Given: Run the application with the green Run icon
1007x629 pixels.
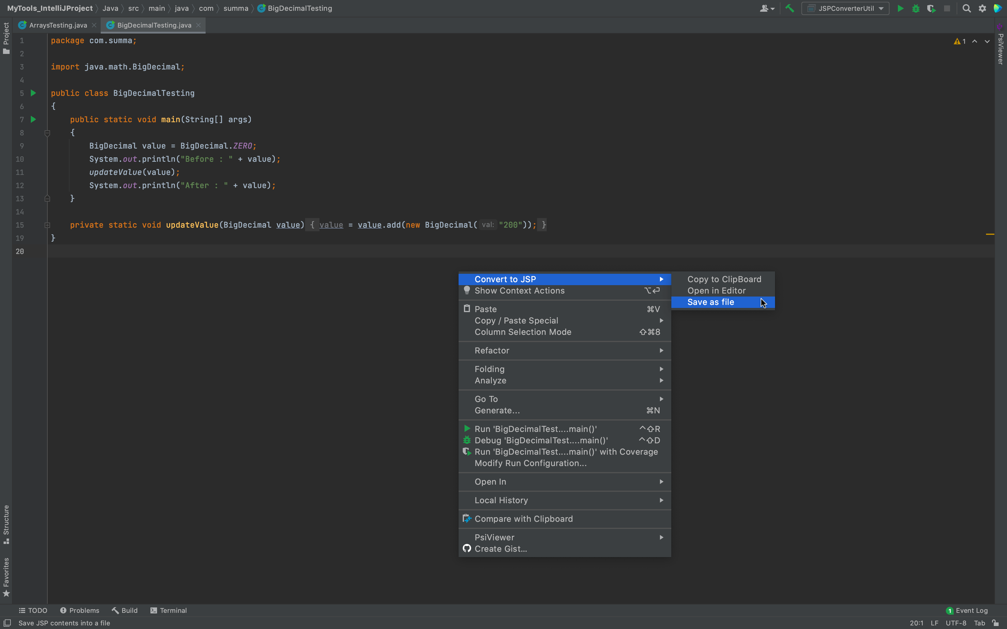Looking at the screenshot, I should 900,8.
